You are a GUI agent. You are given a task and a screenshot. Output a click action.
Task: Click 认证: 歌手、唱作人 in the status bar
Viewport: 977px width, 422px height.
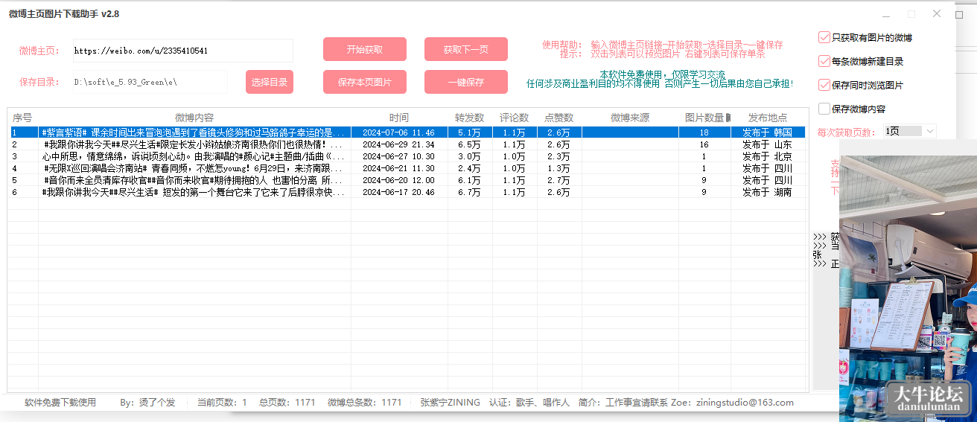(529, 403)
